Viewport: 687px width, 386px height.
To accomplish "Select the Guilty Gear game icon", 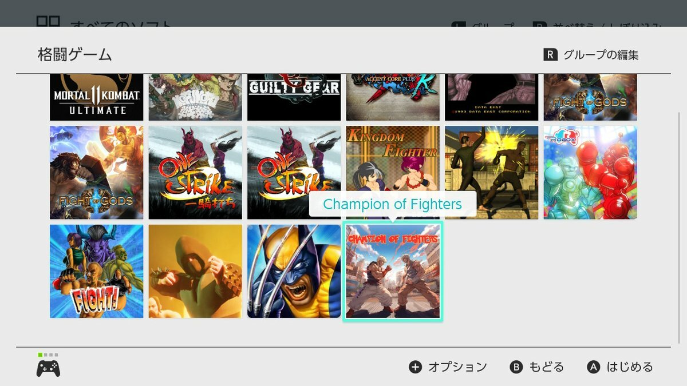I will coord(294,97).
